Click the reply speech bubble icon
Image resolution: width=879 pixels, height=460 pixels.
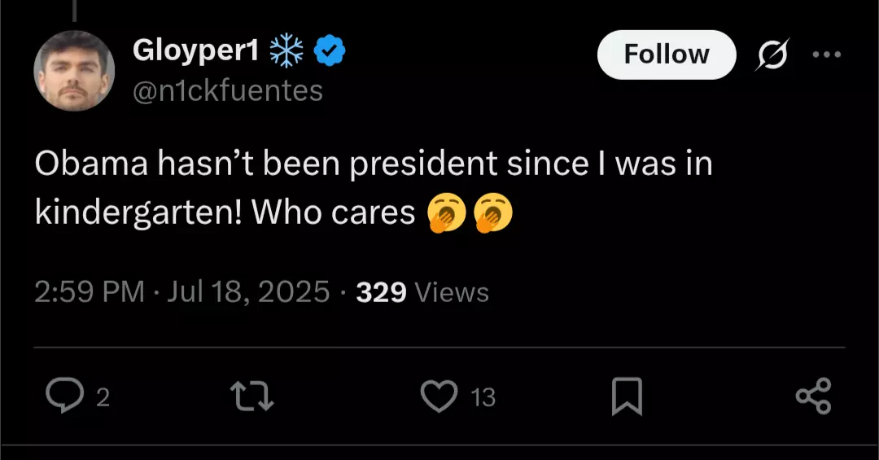click(64, 396)
